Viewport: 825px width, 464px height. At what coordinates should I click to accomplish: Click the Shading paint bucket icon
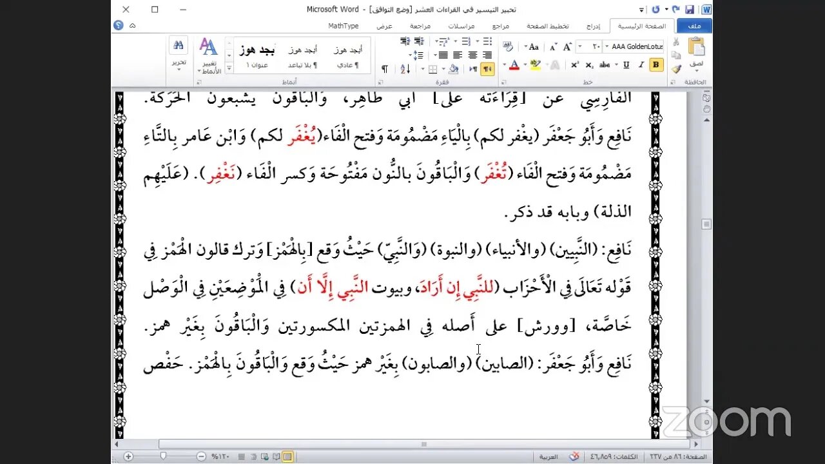click(x=454, y=69)
